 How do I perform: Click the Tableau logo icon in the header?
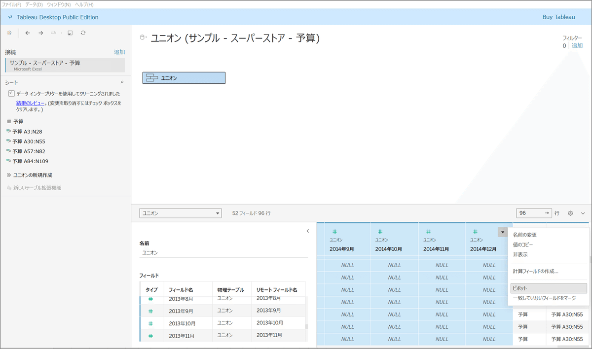tap(10, 17)
